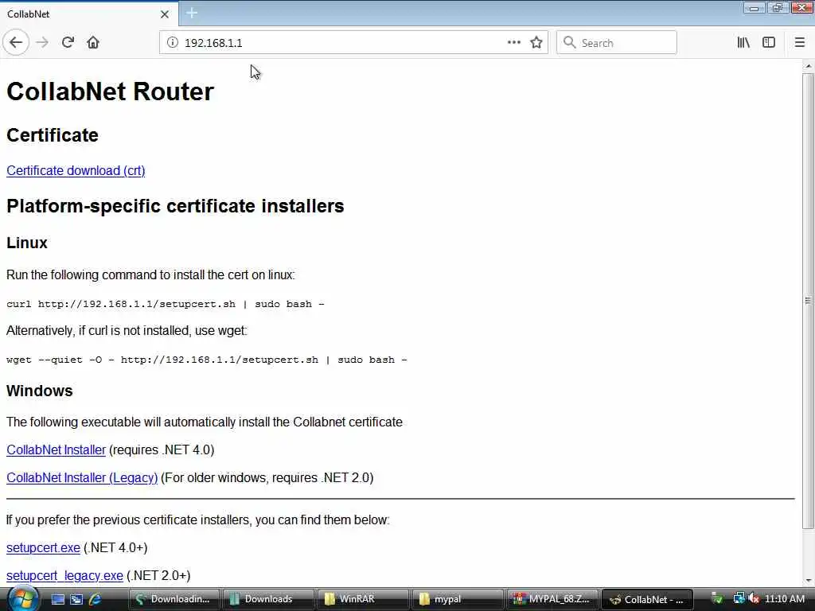This screenshot has width=815, height=611.
Task: Switch to Downloads taskbar window
Action: [x=268, y=600]
